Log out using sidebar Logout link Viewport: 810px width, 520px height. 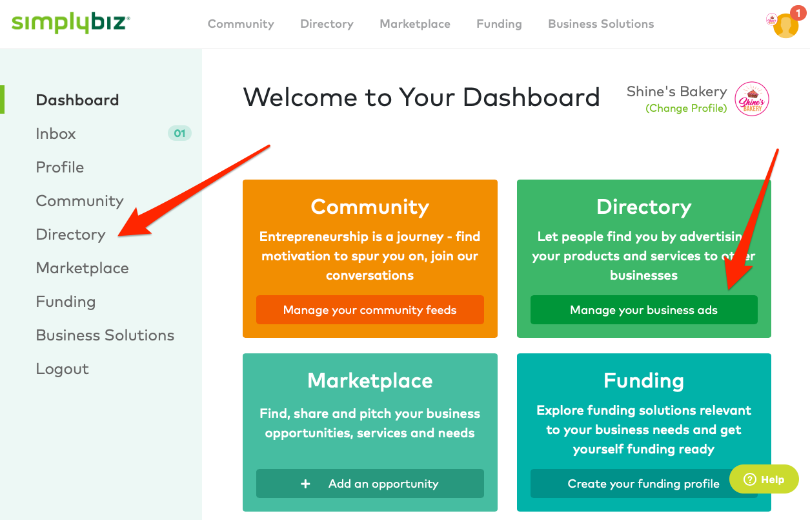[63, 369]
